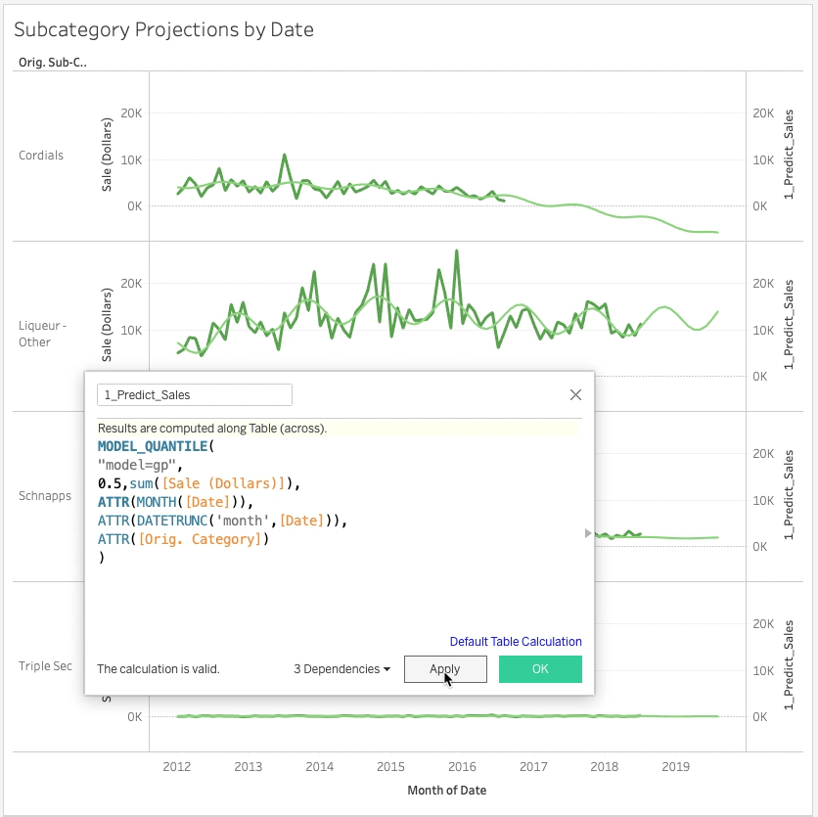
Task: Click the Cordials Sale (Dollars) left axis label
Action: pos(108,155)
